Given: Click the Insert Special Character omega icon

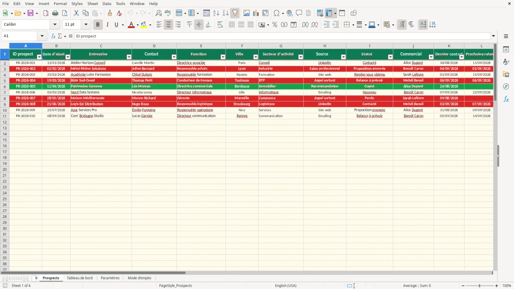Looking at the screenshot, I should tap(276, 13).
